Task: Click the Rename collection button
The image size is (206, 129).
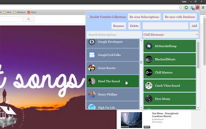Action: tap(119, 26)
